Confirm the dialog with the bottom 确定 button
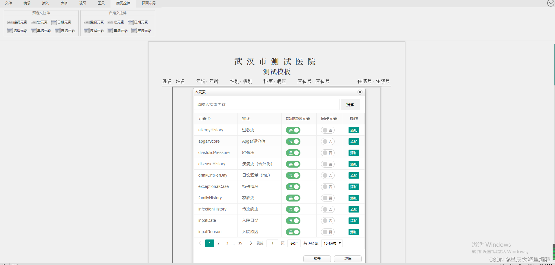555x265 pixels. point(317,259)
